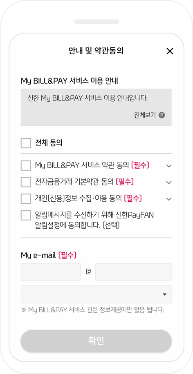Check My BILL&PAY 서비스 약관 동의 box
The image size is (193, 374).
pos(26,165)
